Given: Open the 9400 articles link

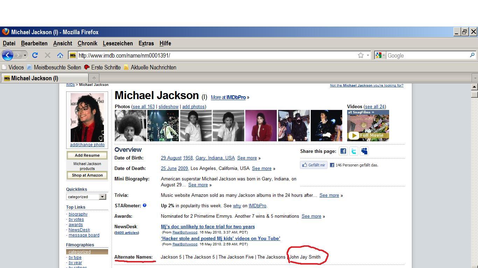Looking at the screenshot, I should (127, 233).
